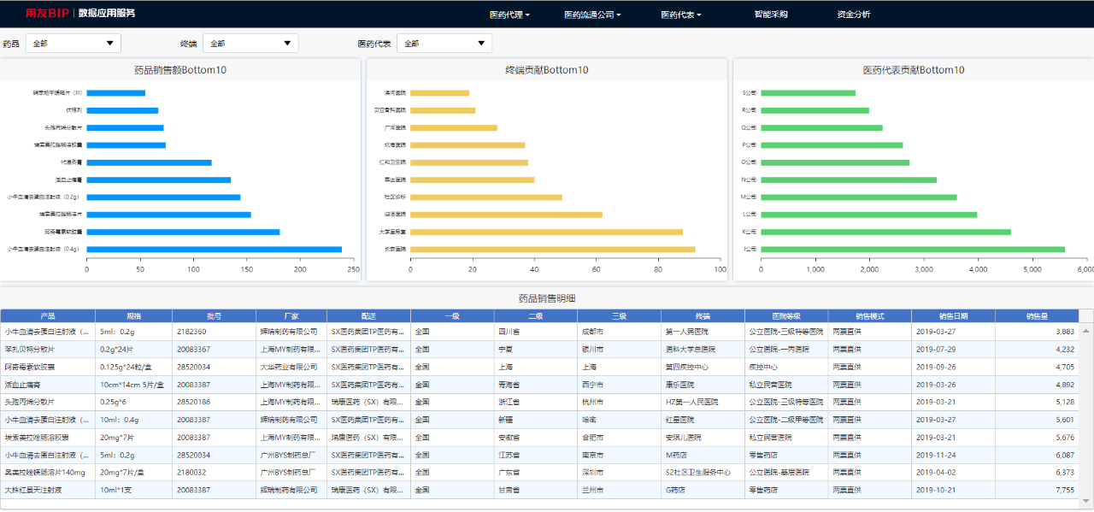Open the 终端 filter dropdown

250,44
